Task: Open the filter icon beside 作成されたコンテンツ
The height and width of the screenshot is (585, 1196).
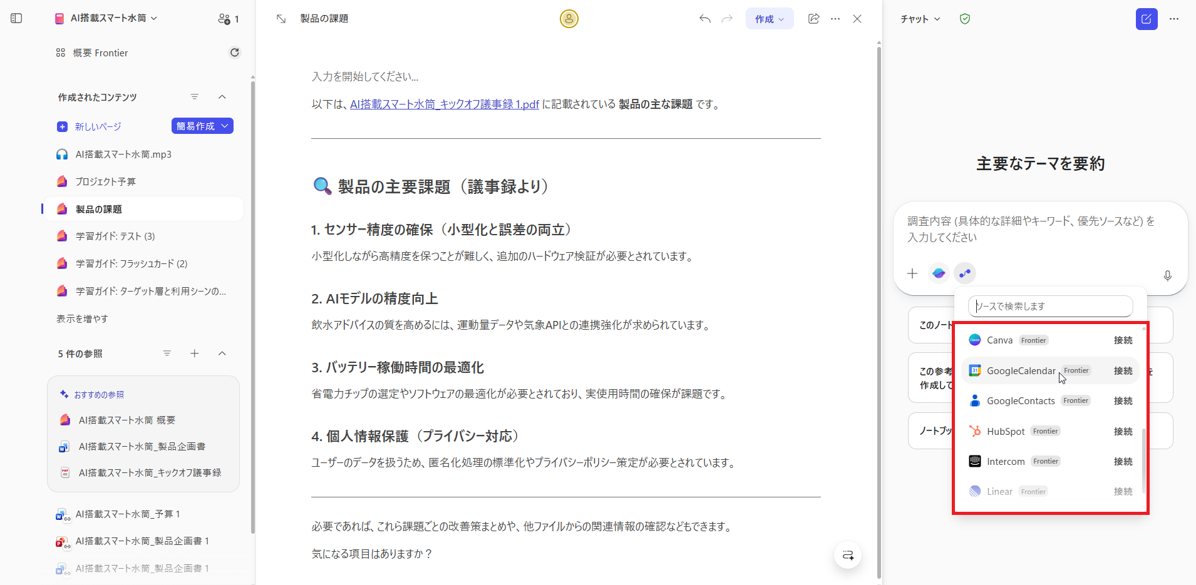Action: [195, 97]
